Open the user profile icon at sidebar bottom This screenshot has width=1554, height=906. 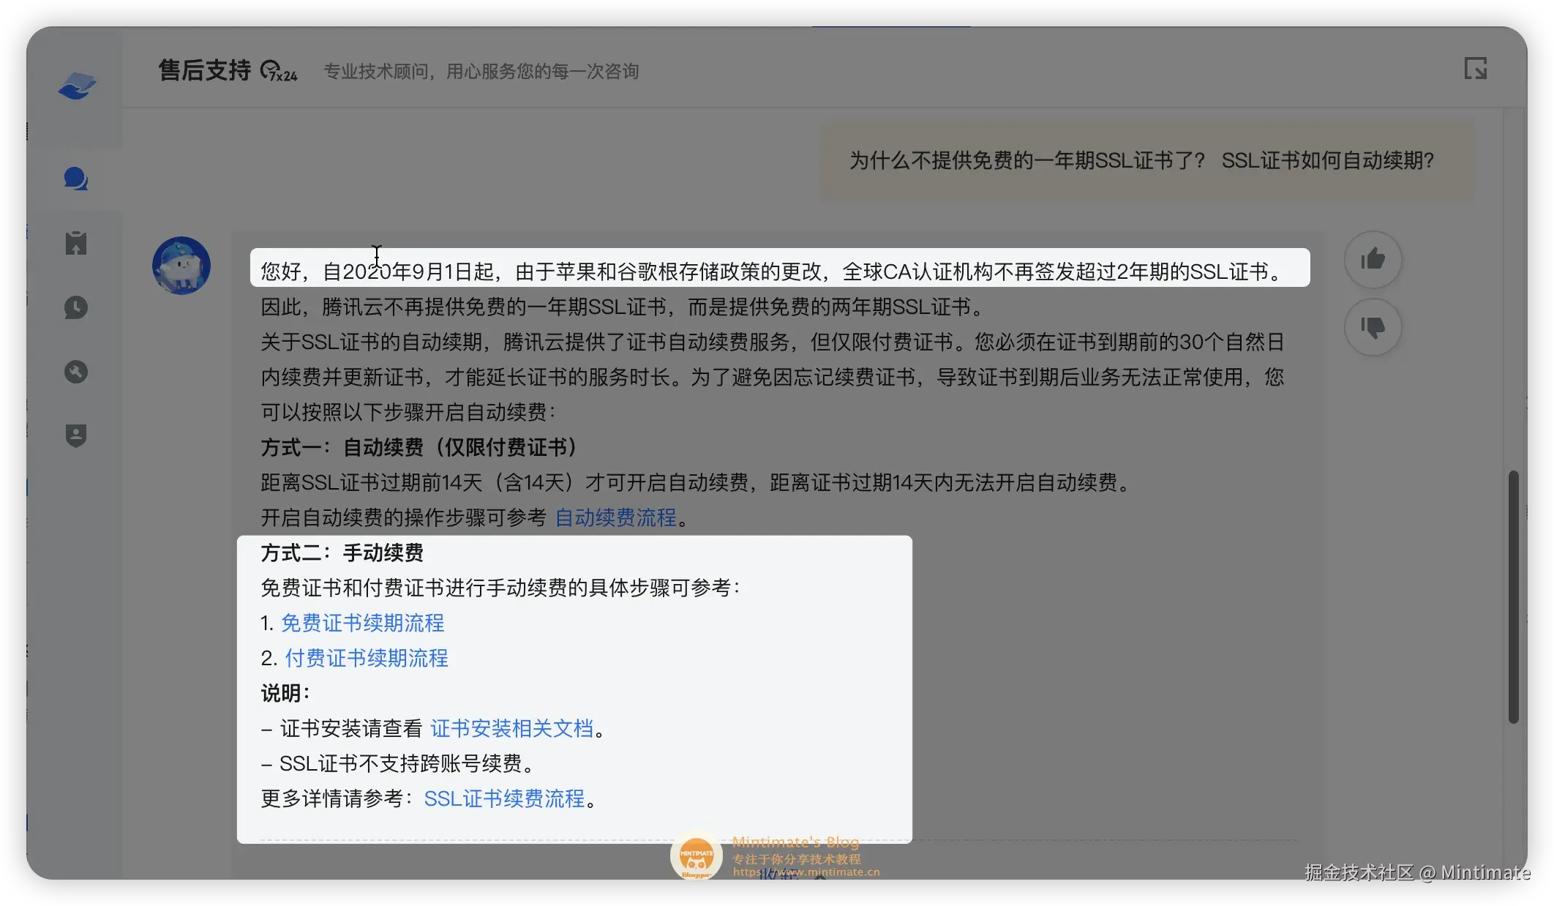(x=76, y=434)
